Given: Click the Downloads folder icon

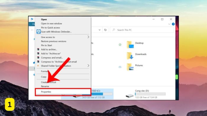Looking at the screenshot, I should pos(130,56).
